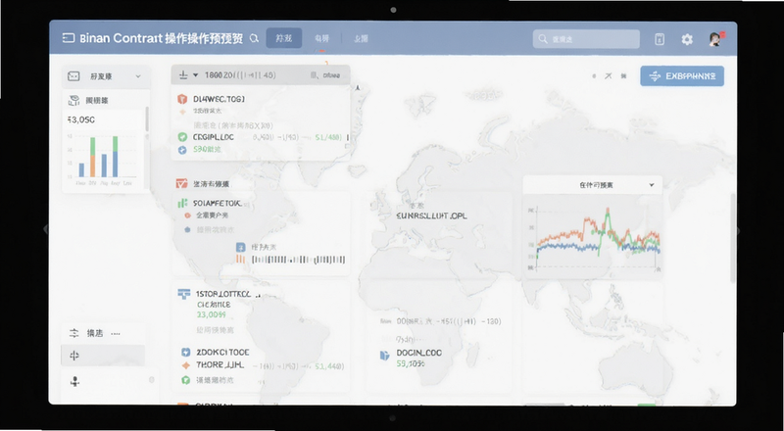Open the third header tab
Screen dimensions: 784x431
coord(361,38)
